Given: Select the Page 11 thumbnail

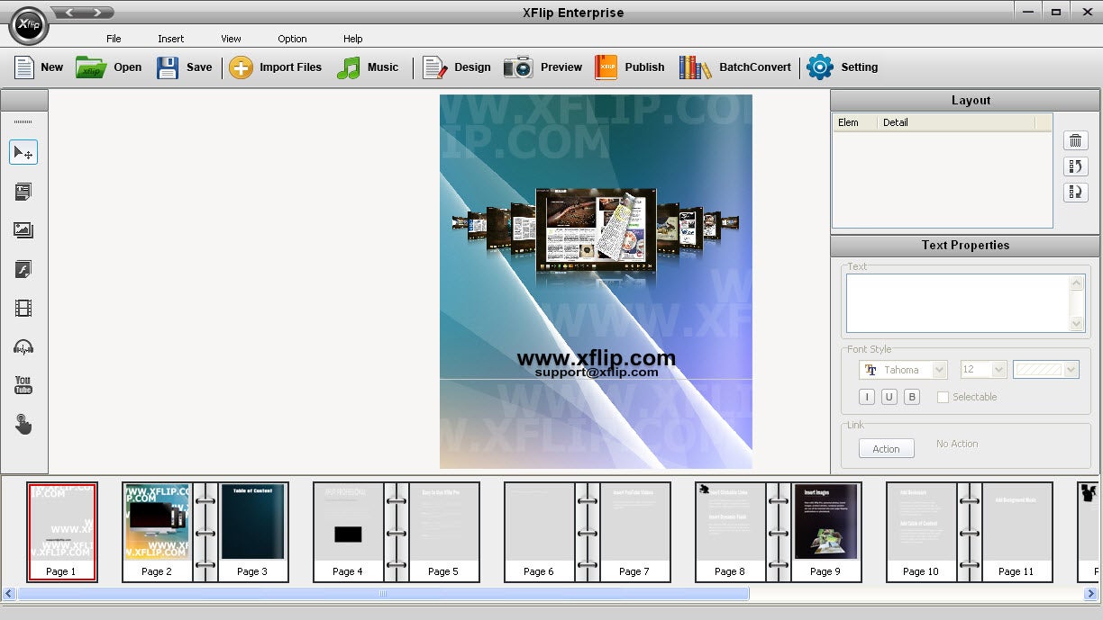Looking at the screenshot, I should point(1016,532).
